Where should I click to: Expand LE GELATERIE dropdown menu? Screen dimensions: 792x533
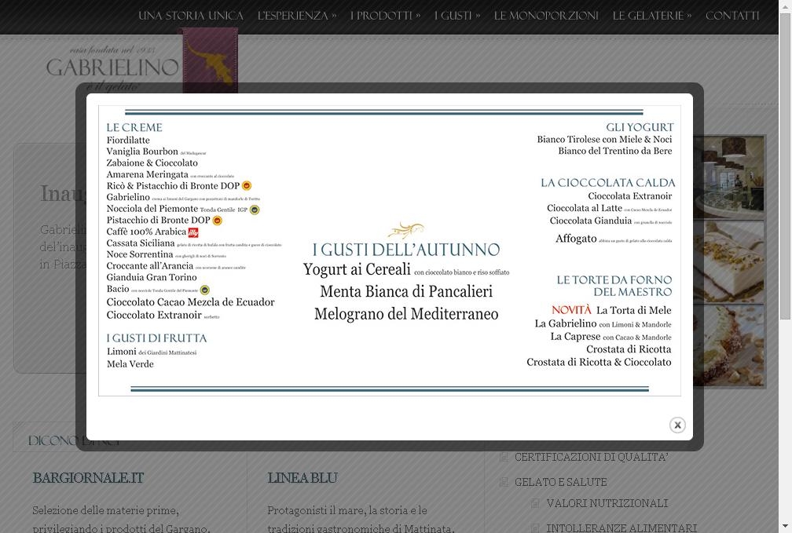[x=652, y=16]
